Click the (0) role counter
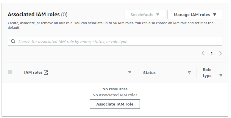The width and height of the screenshot is (231, 118). point(64,15)
